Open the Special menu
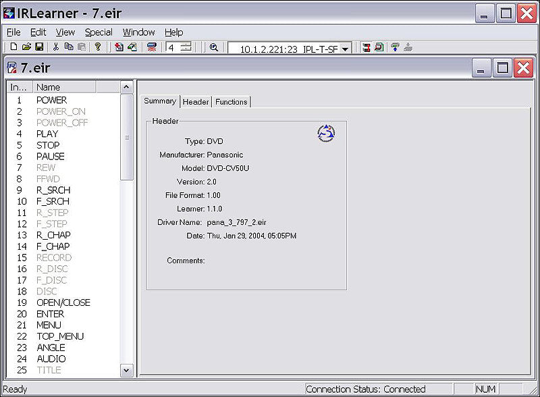The image size is (540, 397). [99, 32]
